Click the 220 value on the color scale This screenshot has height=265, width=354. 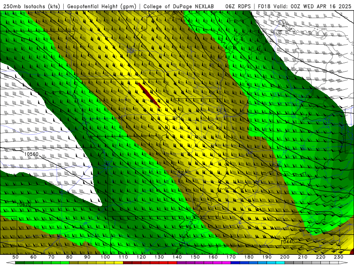coord(320,257)
